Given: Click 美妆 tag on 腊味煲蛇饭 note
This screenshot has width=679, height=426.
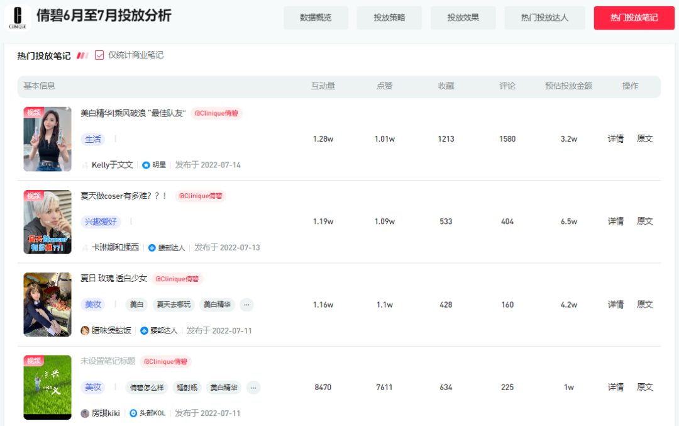Looking at the screenshot, I should click(92, 305).
